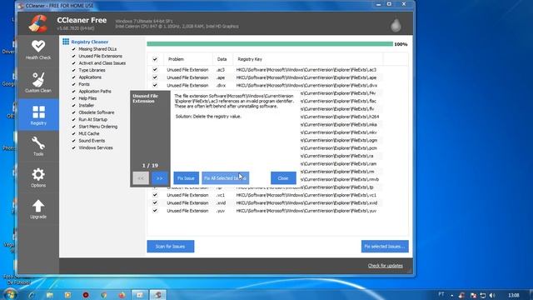Toggle Help Files checkbox
533x300 pixels.
click(74, 98)
